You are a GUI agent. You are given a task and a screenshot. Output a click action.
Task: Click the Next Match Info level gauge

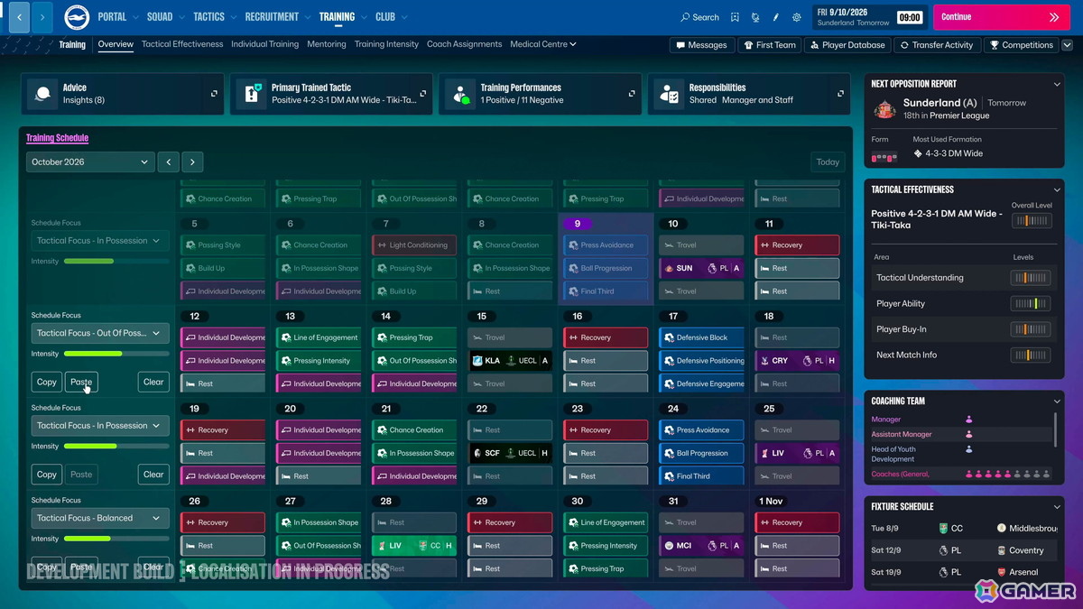1031,355
